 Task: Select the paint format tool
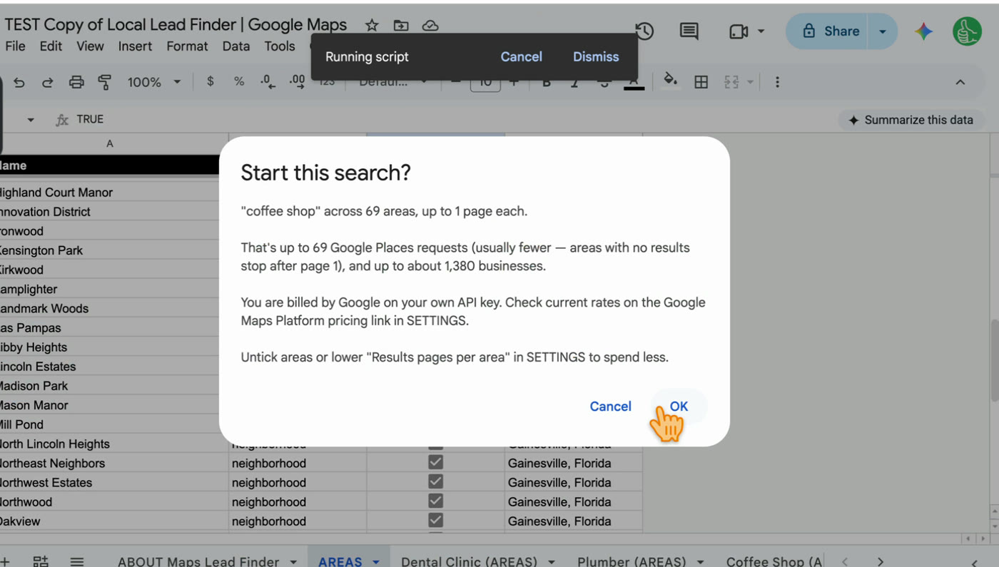(x=105, y=82)
